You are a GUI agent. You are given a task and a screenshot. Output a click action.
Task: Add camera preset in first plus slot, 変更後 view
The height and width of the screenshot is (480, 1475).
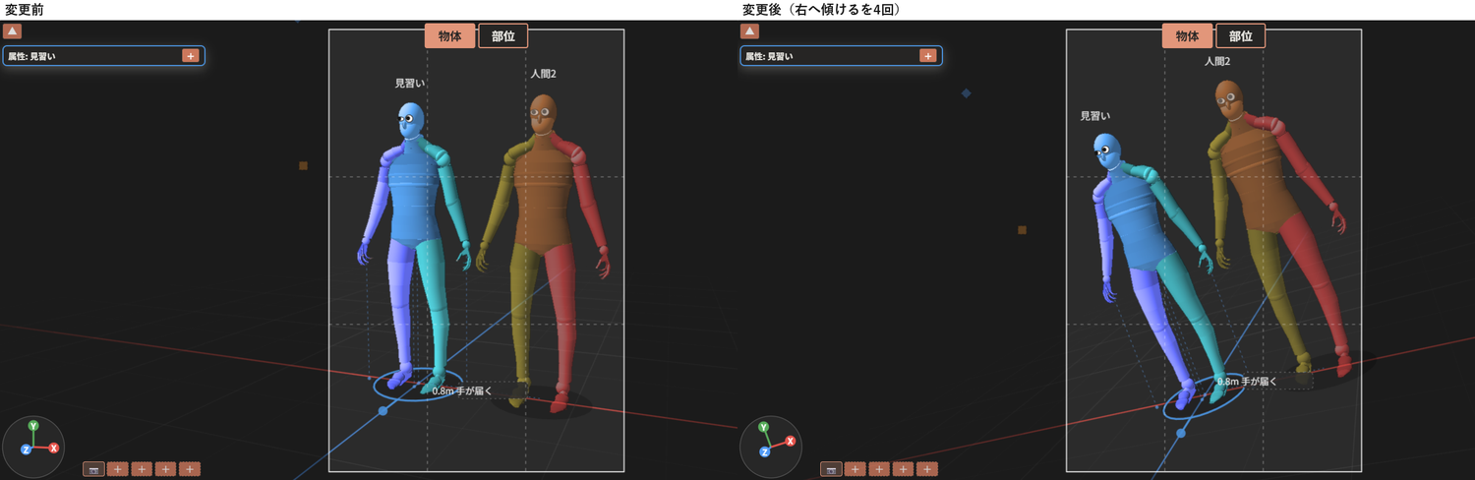point(855,469)
